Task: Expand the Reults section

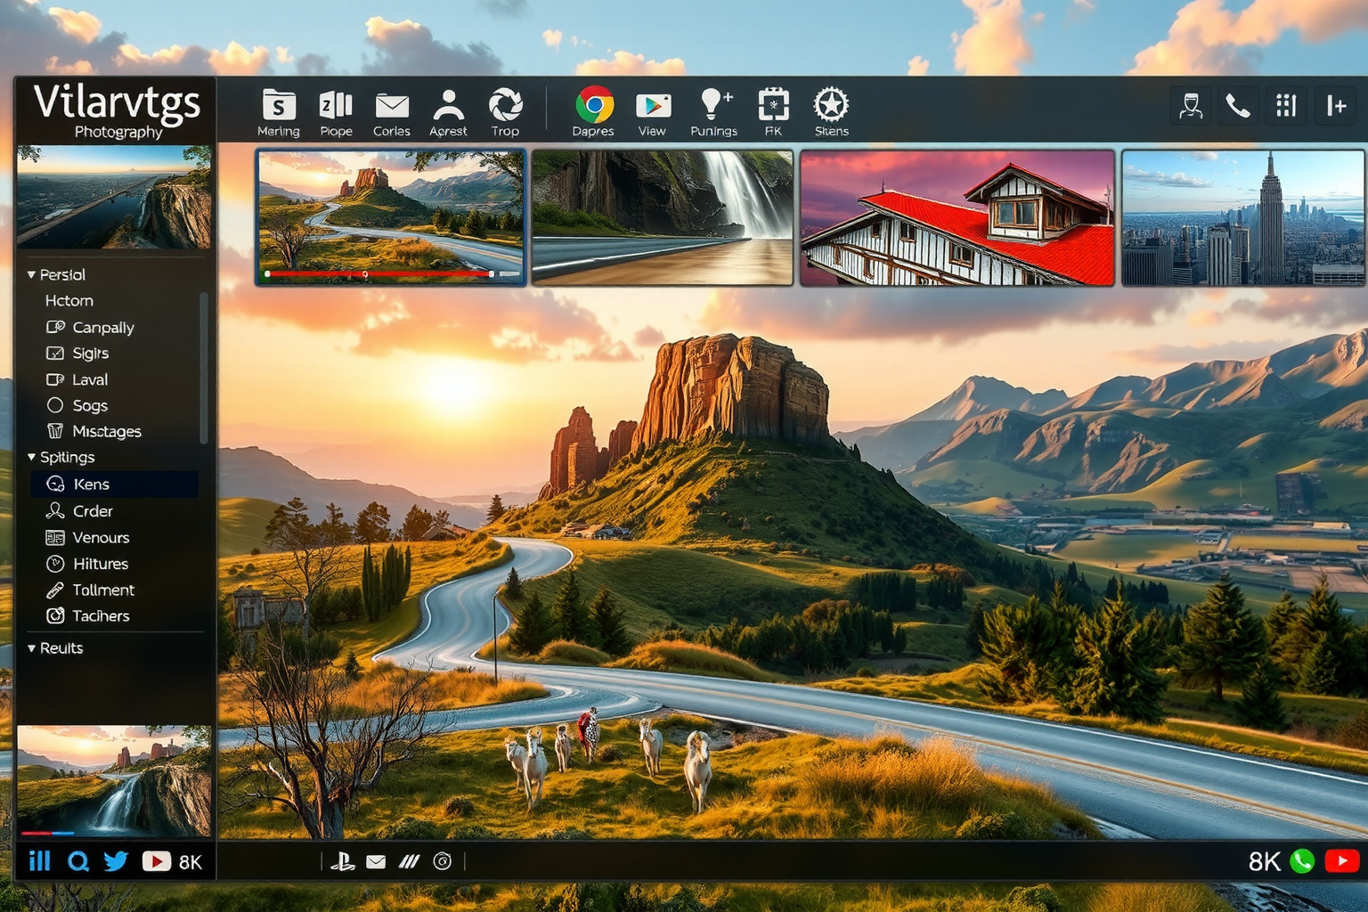Action: point(32,648)
